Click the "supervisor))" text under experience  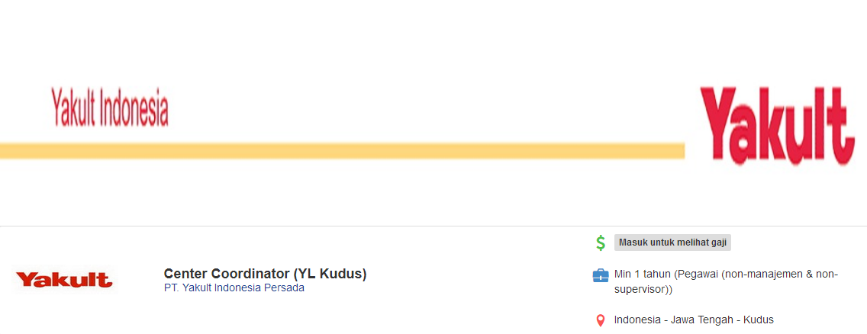click(x=643, y=290)
